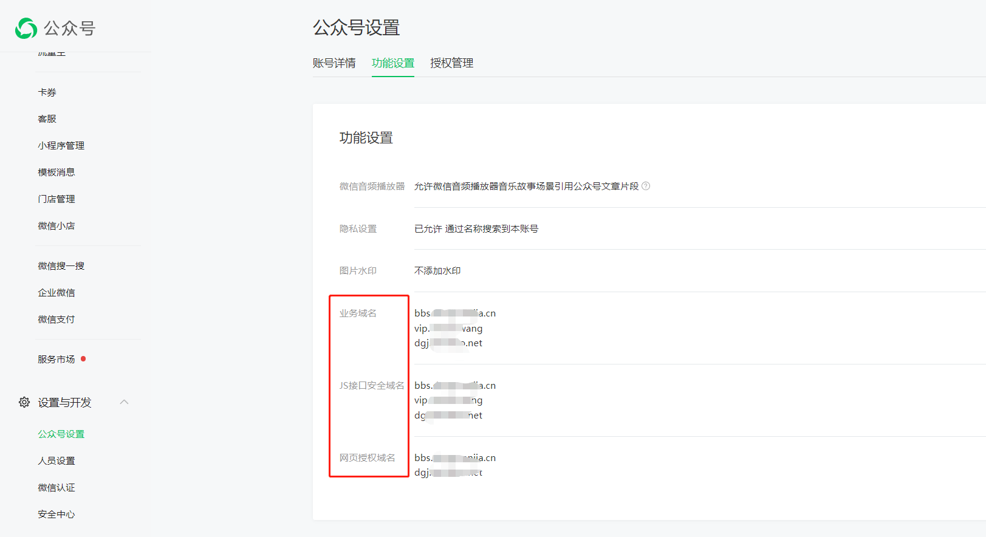The height and width of the screenshot is (537, 986).
Task: Click the 业务域名 row label
Action: (358, 313)
